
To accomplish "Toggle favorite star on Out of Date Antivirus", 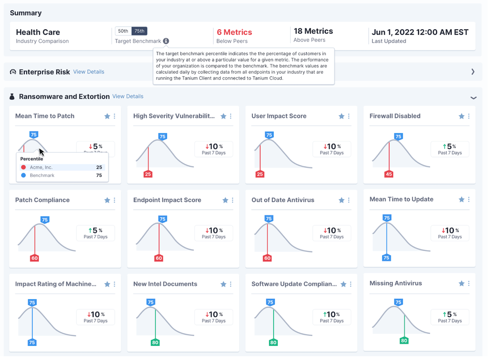I will pos(341,200).
